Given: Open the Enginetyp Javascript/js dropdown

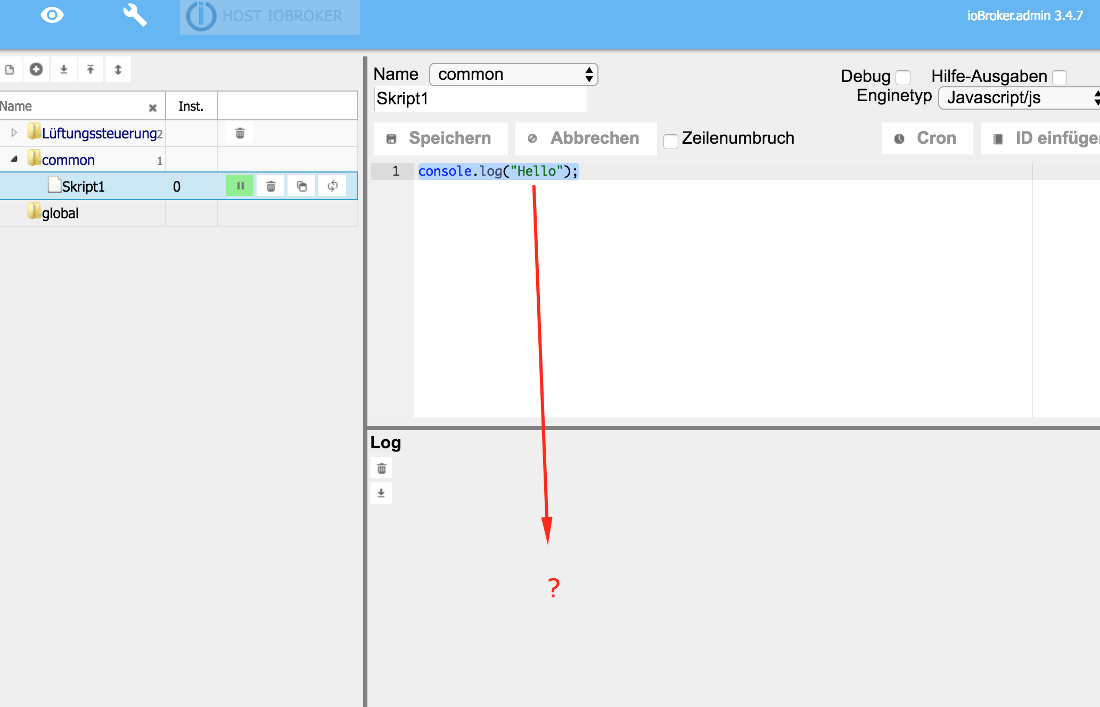Looking at the screenshot, I should (1019, 98).
